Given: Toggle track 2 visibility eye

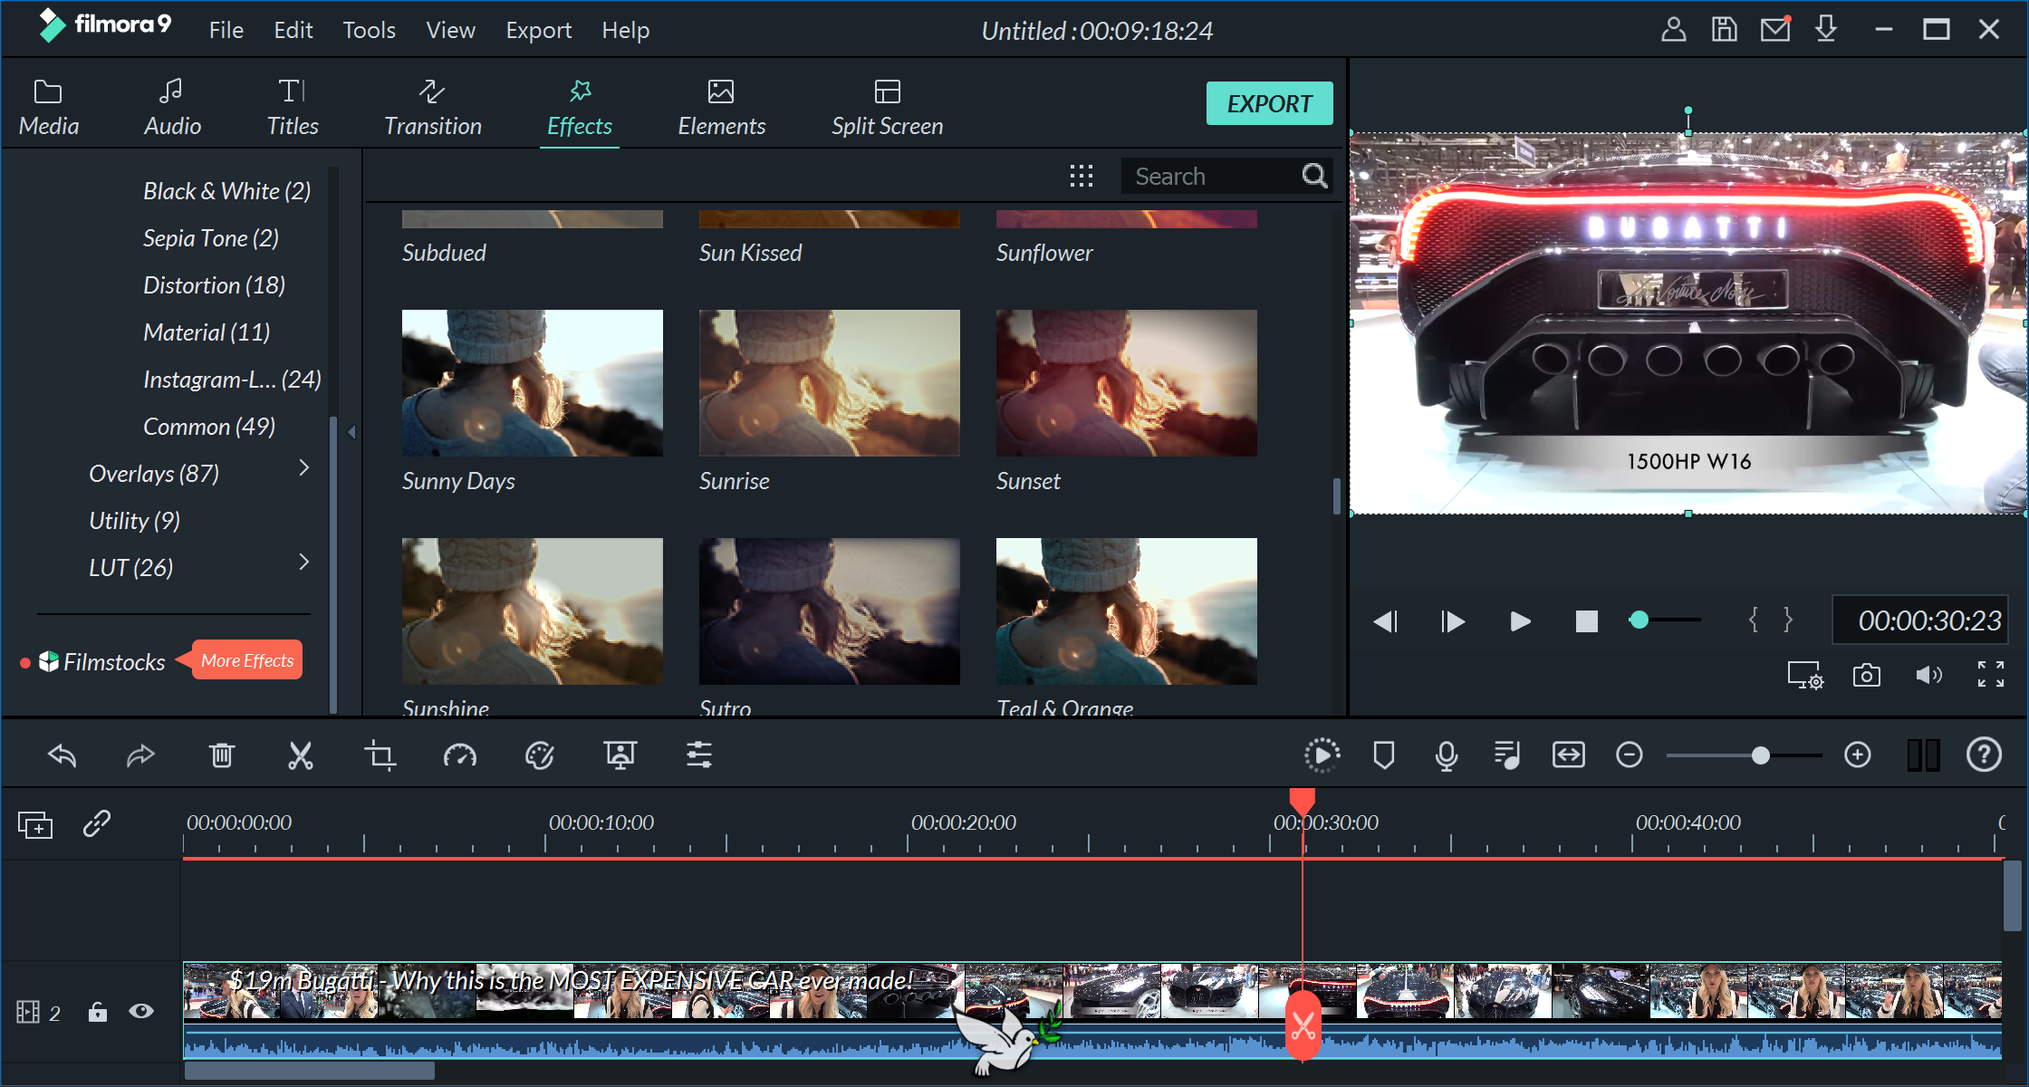Looking at the screenshot, I should coord(141,1011).
